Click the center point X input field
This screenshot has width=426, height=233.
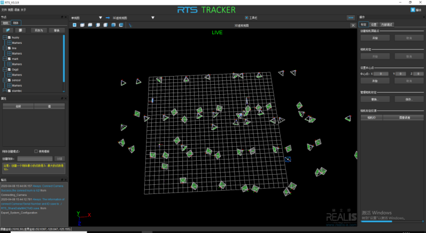click(x=381, y=74)
